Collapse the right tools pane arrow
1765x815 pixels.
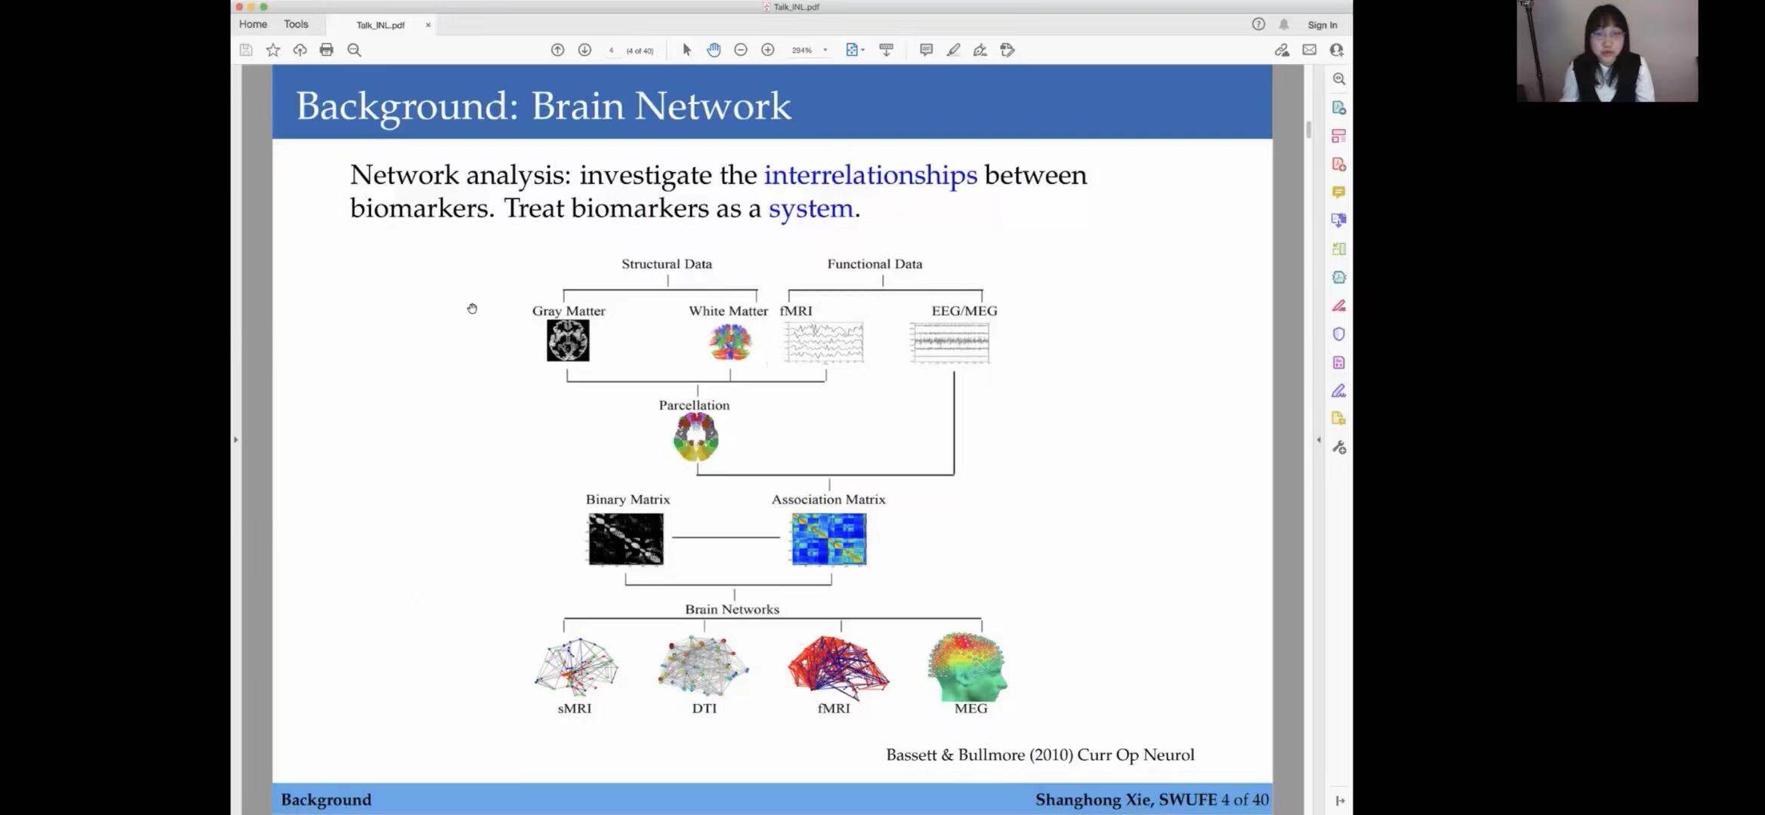[x=1319, y=439]
